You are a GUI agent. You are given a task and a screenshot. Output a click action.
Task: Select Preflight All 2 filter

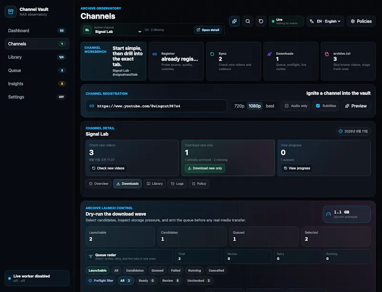126,281
